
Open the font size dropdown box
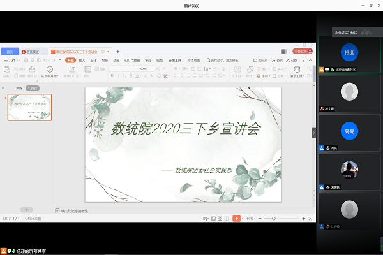click(144, 68)
